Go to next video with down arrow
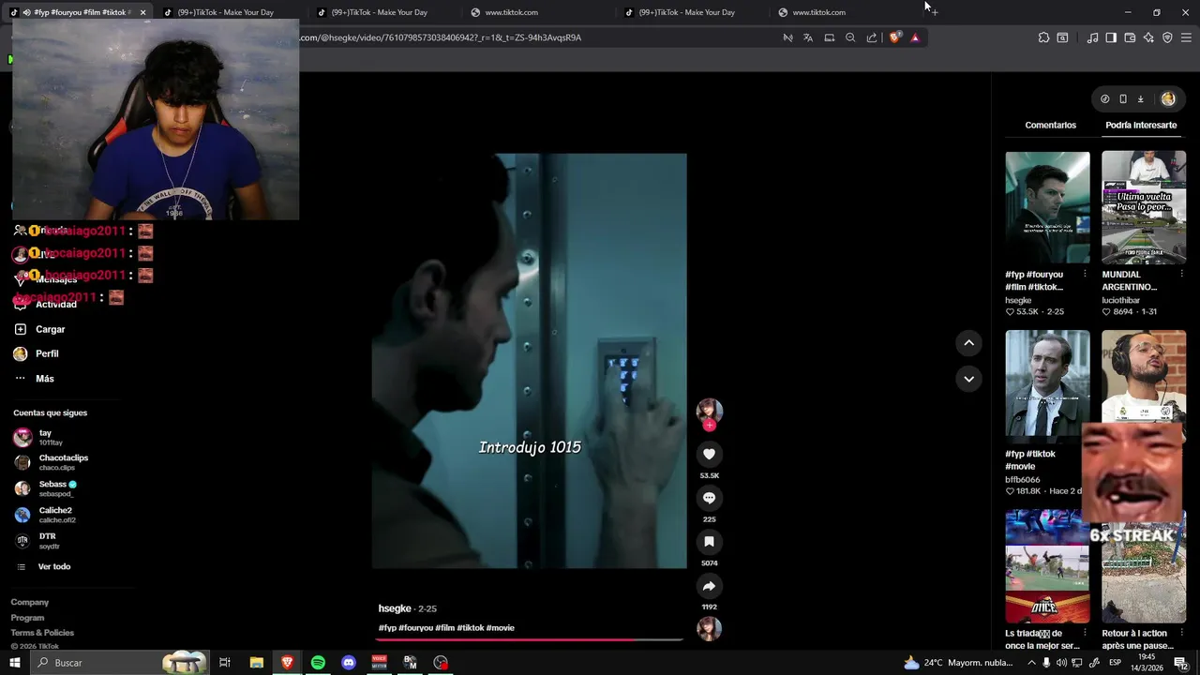 coord(968,379)
